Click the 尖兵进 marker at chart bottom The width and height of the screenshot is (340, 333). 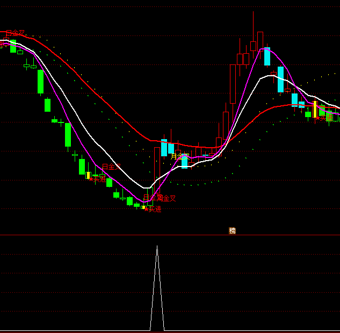(153, 209)
